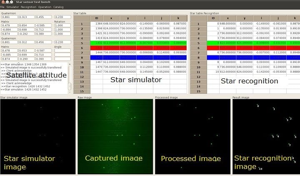Focus the matrix field showing 0.390
300x176 pixels.
pos(43,59)
